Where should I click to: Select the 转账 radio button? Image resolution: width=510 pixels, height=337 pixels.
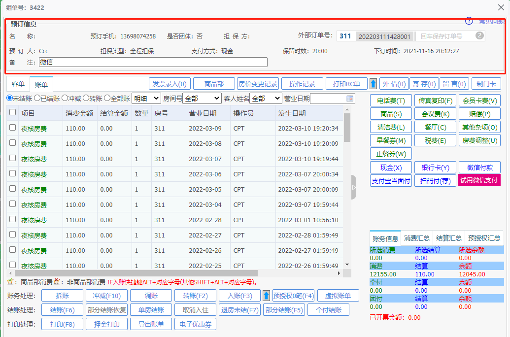tap(86, 98)
